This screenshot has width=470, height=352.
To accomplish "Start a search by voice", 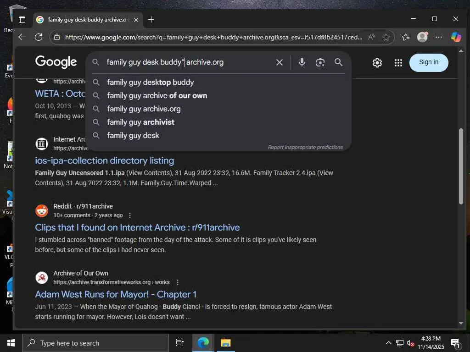I will tap(302, 62).
